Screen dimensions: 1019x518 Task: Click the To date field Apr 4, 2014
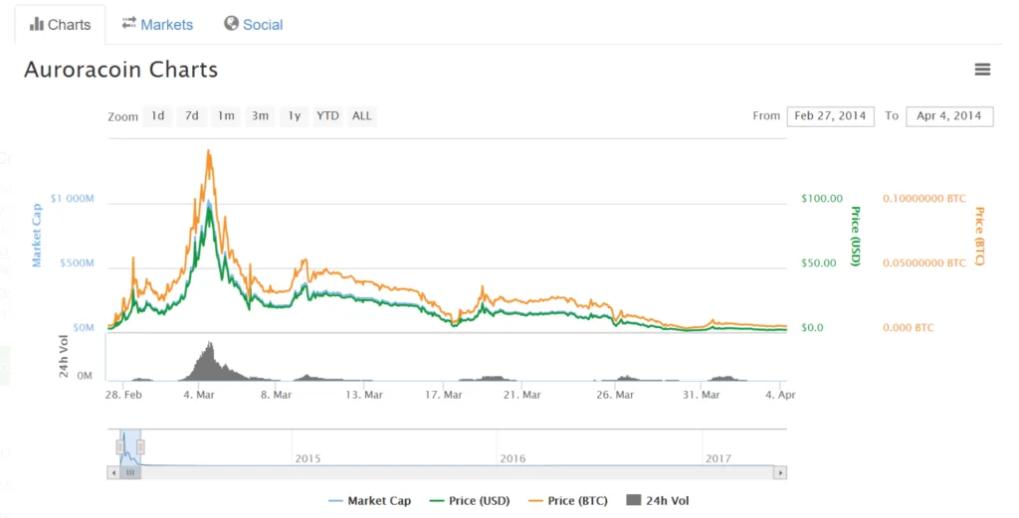[x=949, y=116]
